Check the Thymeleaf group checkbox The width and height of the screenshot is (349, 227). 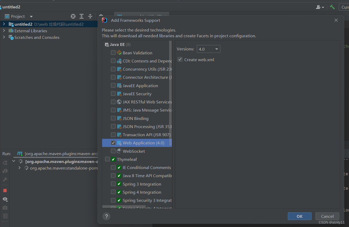coord(107,159)
